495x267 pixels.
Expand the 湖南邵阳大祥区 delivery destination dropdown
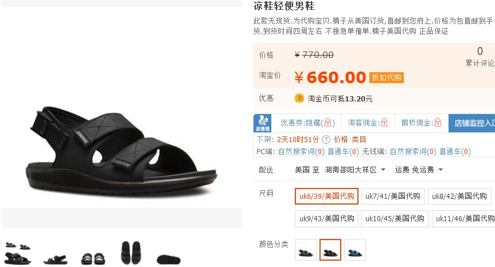pyautogui.click(x=355, y=170)
